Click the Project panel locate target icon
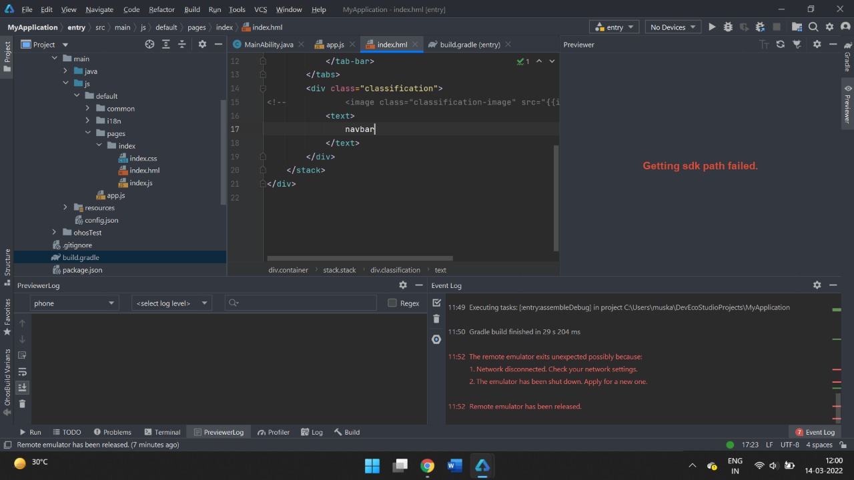This screenshot has width=854, height=480. [x=149, y=45]
